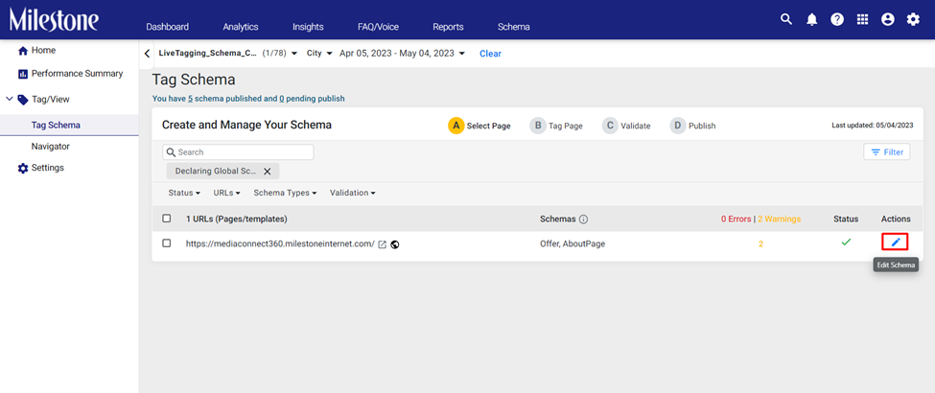The image size is (935, 393).
Task: Open Schema menu
Action: tap(513, 27)
